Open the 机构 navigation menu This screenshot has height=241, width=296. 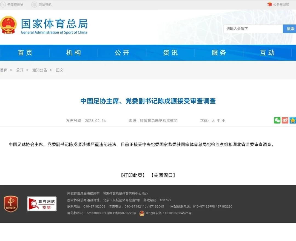(x=74, y=53)
